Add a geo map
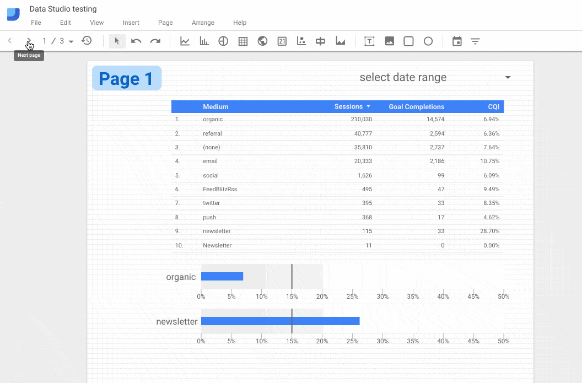The height and width of the screenshot is (383, 582). 262,40
